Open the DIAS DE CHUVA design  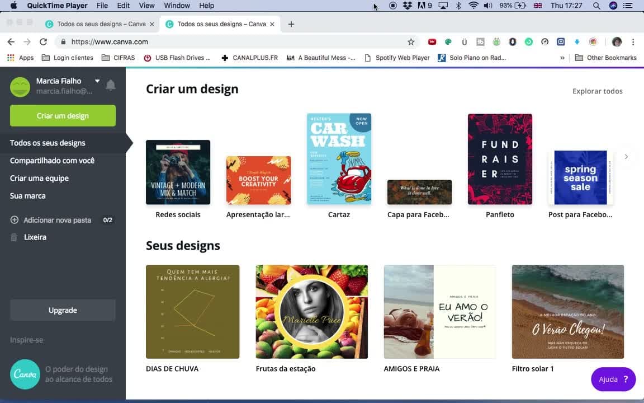193,312
